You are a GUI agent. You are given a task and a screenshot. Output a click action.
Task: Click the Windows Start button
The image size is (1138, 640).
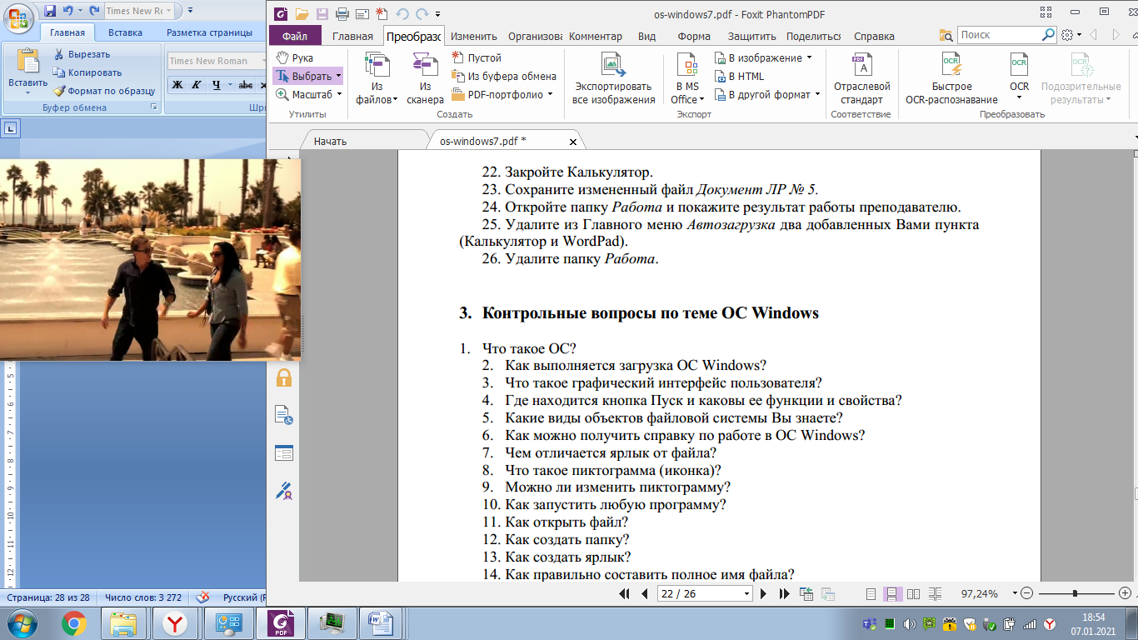(20, 622)
